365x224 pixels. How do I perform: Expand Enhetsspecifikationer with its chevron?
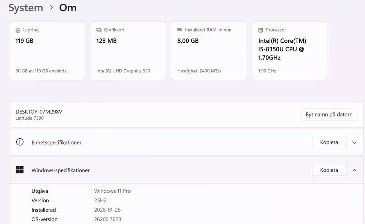point(354,142)
